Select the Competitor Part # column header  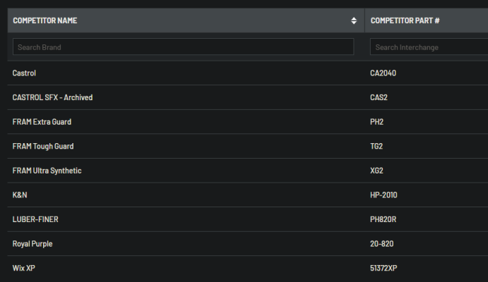click(427, 20)
